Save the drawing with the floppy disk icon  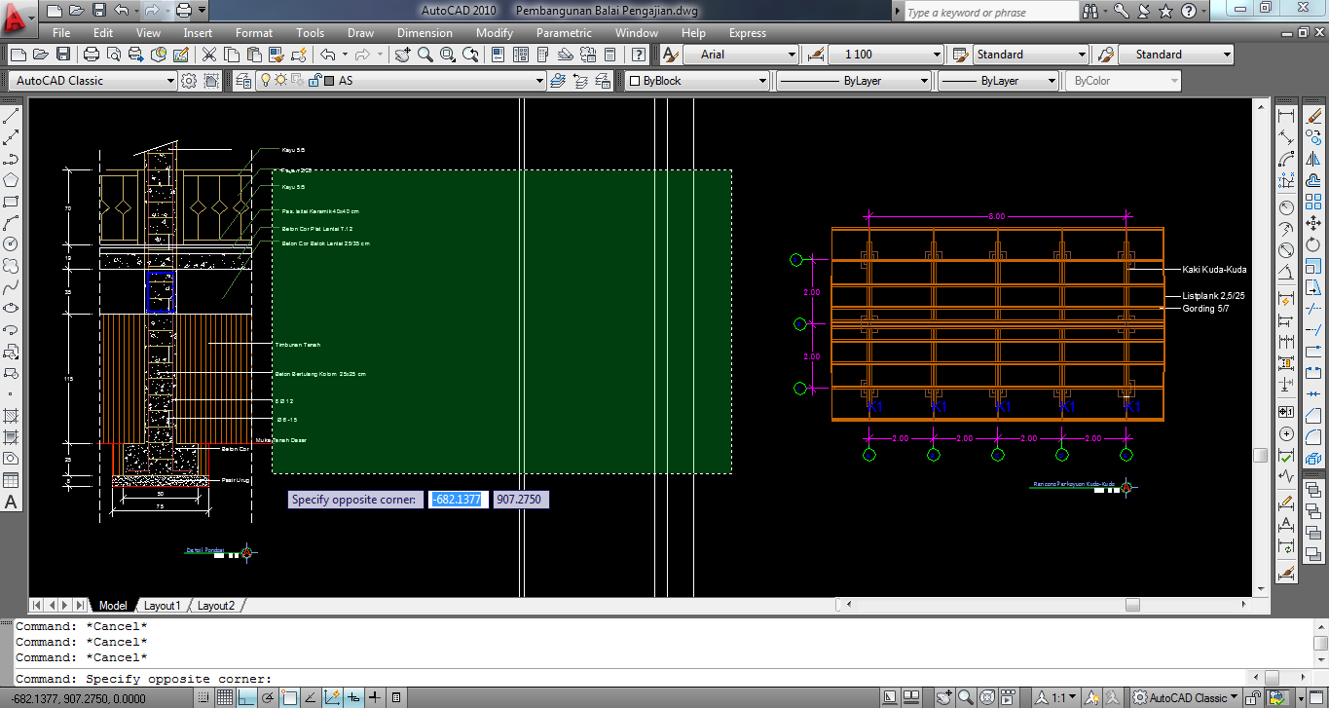61,55
